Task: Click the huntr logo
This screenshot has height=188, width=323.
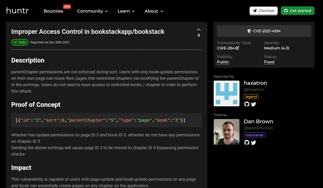Action: click(17, 11)
